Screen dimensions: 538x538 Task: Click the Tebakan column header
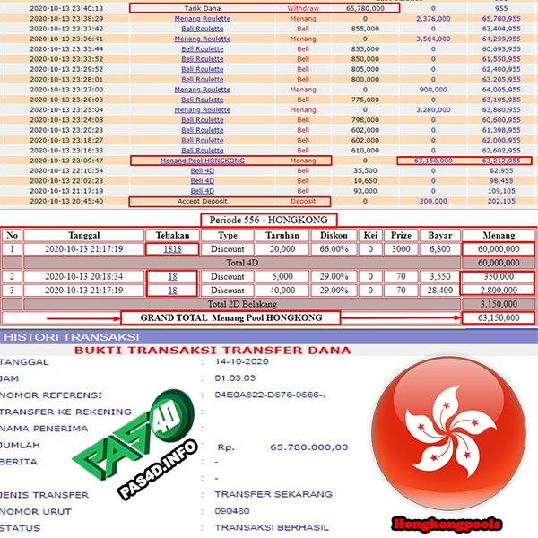[172, 235]
